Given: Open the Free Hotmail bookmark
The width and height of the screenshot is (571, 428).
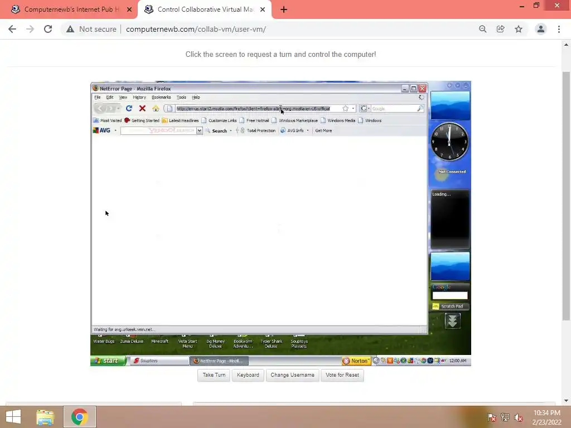Looking at the screenshot, I should pos(254,120).
